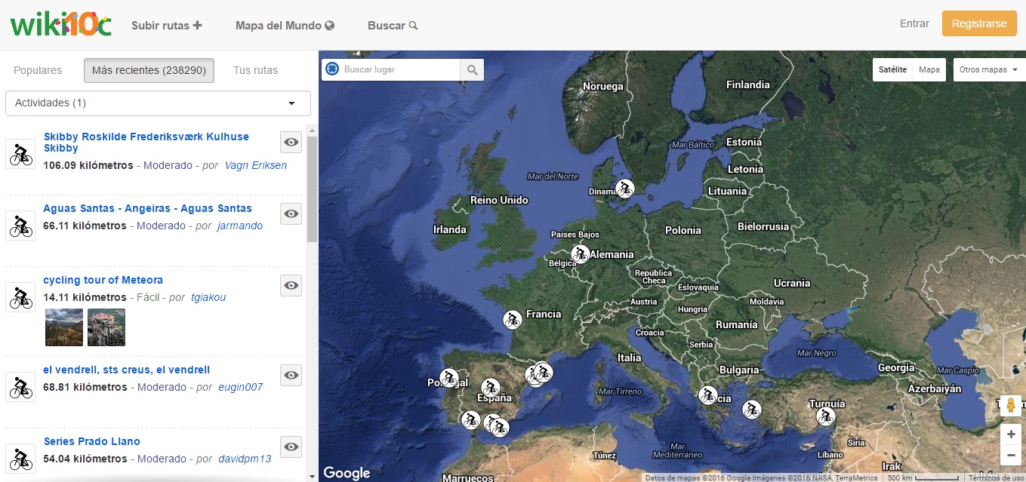Screen dimensions: 1026x482
Task: Toggle eye icon for el vendrell route
Action: pos(291,375)
